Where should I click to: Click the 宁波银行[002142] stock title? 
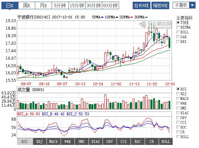pyautogui.click(x=34, y=17)
